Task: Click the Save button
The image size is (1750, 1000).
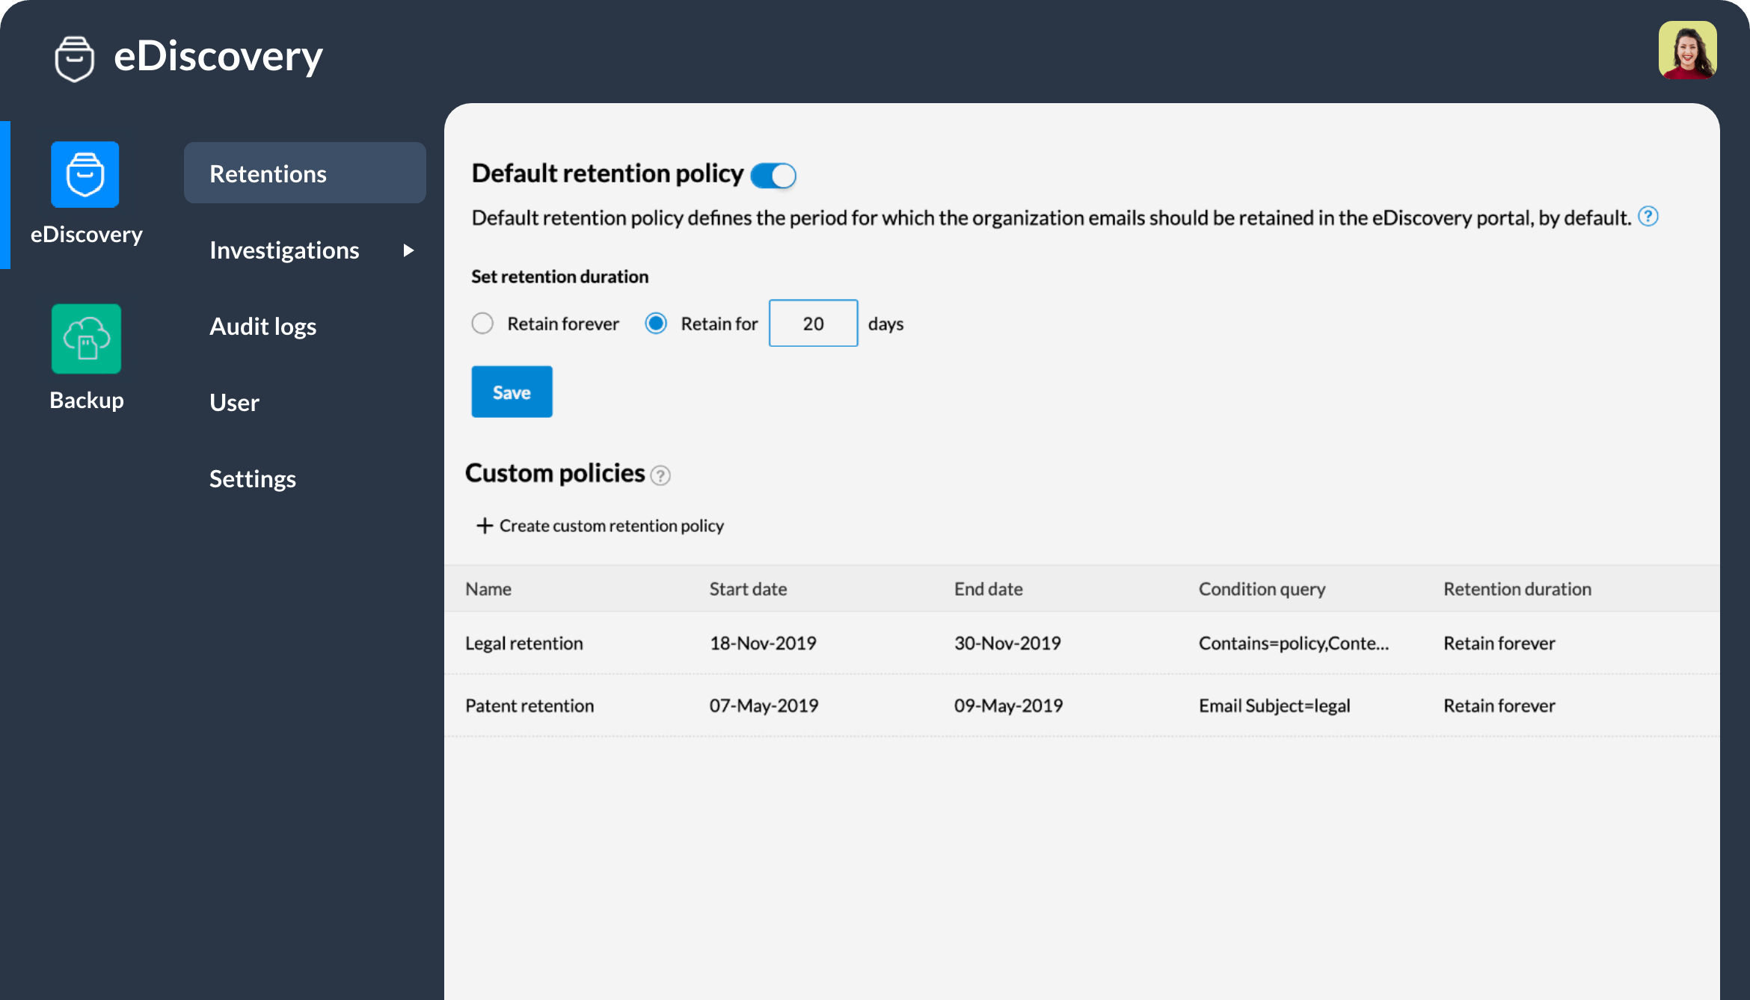Action: click(x=509, y=392)
